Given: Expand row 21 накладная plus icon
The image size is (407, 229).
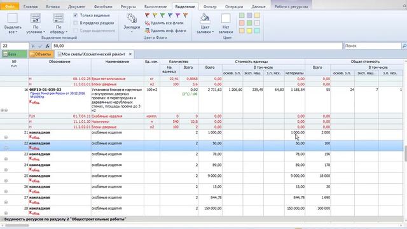Looking at the screenshot, I should [x=6, y=137].
